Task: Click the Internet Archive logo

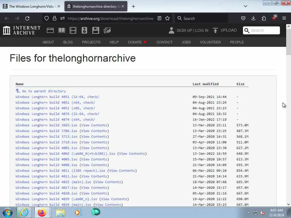Action: 22,30
